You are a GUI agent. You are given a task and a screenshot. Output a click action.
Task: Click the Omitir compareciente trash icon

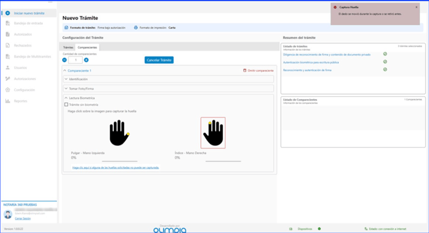click(x=245, y=70)
